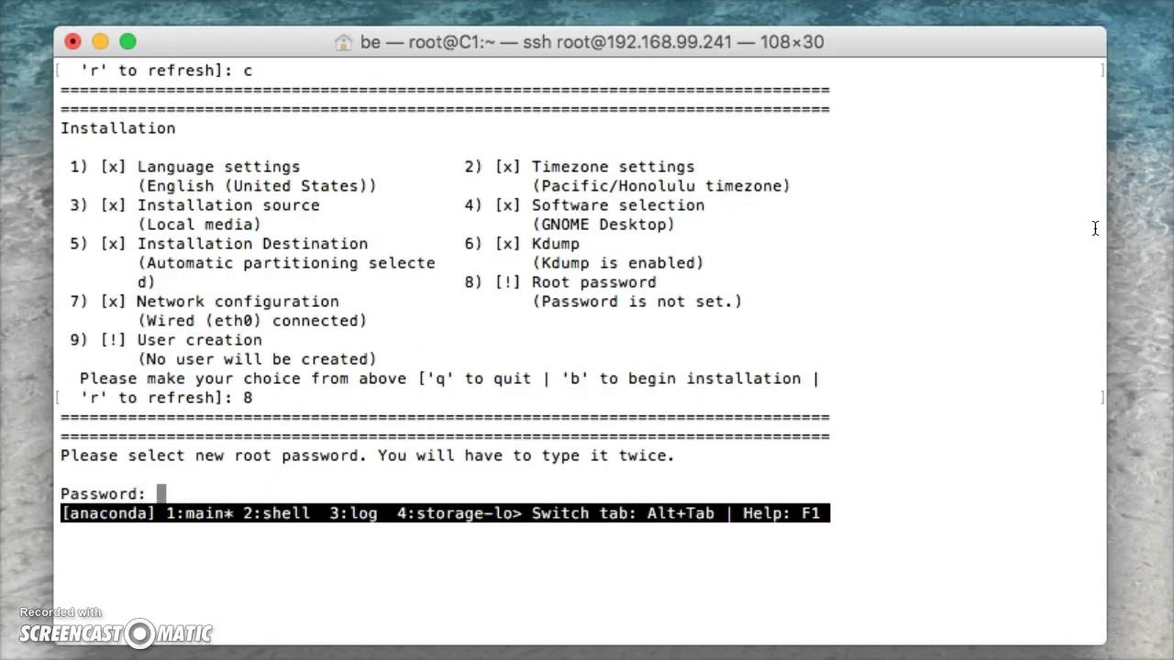Click the (Pacific/Honolulu timezone) text
Viewport: 1174px width, 660px height.
coord(660,186)
